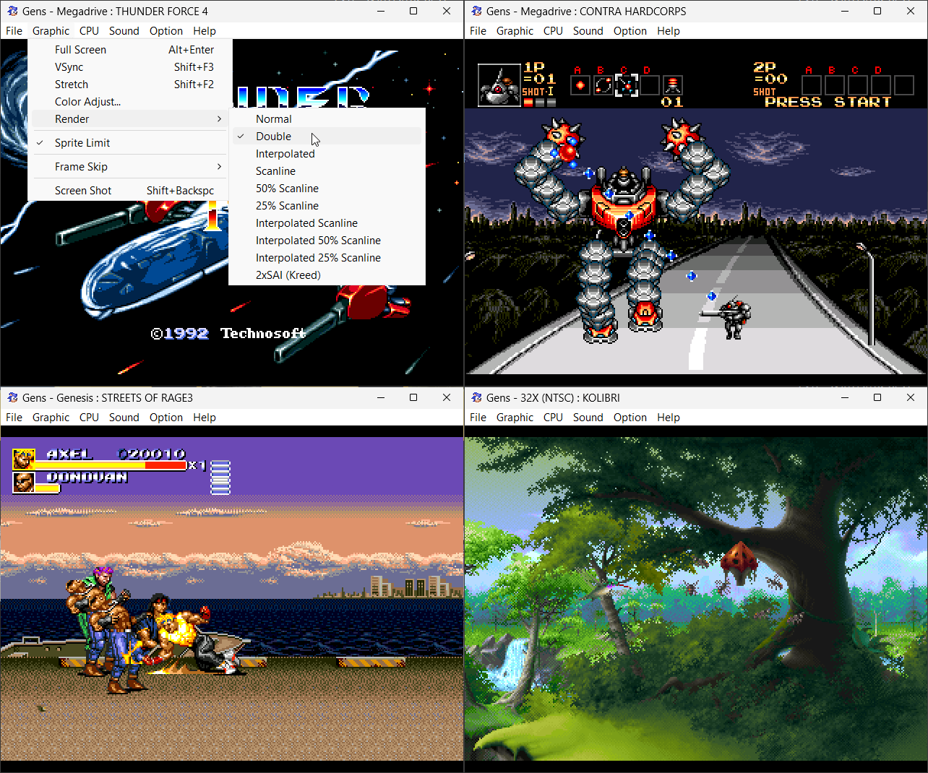The width and height of the screenshot is (928, 773).
Task: Click Contra weapon slot A icon for 1P
Action: coord(580,85)
